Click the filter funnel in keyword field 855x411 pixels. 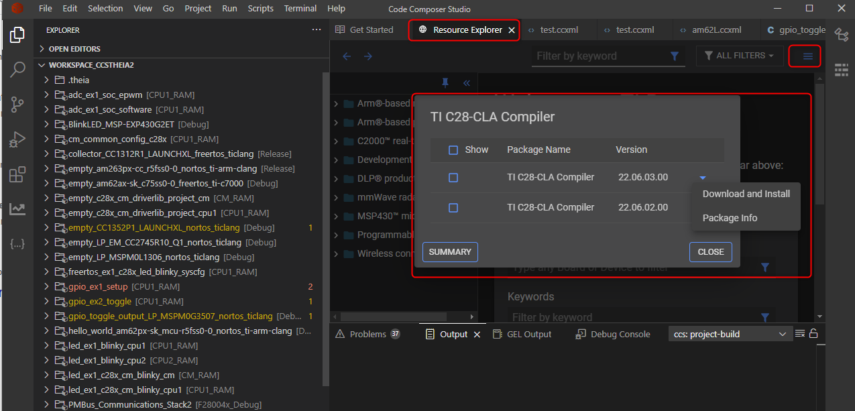tap(675, 56)
